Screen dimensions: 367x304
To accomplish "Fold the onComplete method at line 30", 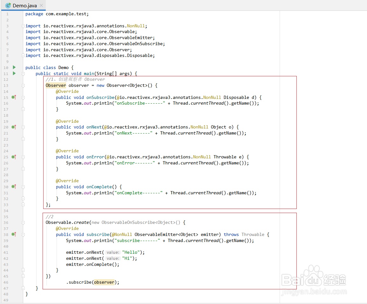I will [23, 187].
